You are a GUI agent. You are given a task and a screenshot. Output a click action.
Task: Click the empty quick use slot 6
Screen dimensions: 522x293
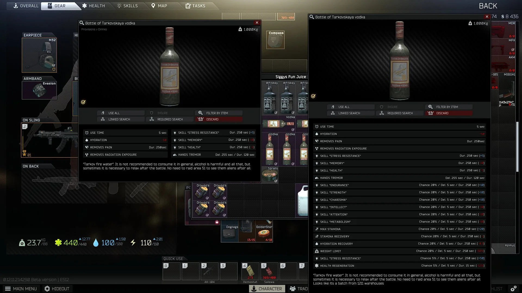coord(288,271)
